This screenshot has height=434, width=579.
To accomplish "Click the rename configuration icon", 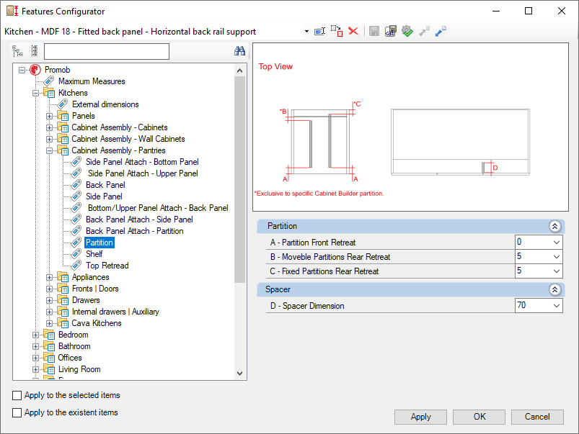I will point(319,32).
